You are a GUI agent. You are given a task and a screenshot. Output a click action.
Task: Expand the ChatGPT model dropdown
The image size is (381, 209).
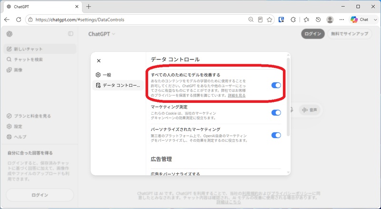[101, 34]
